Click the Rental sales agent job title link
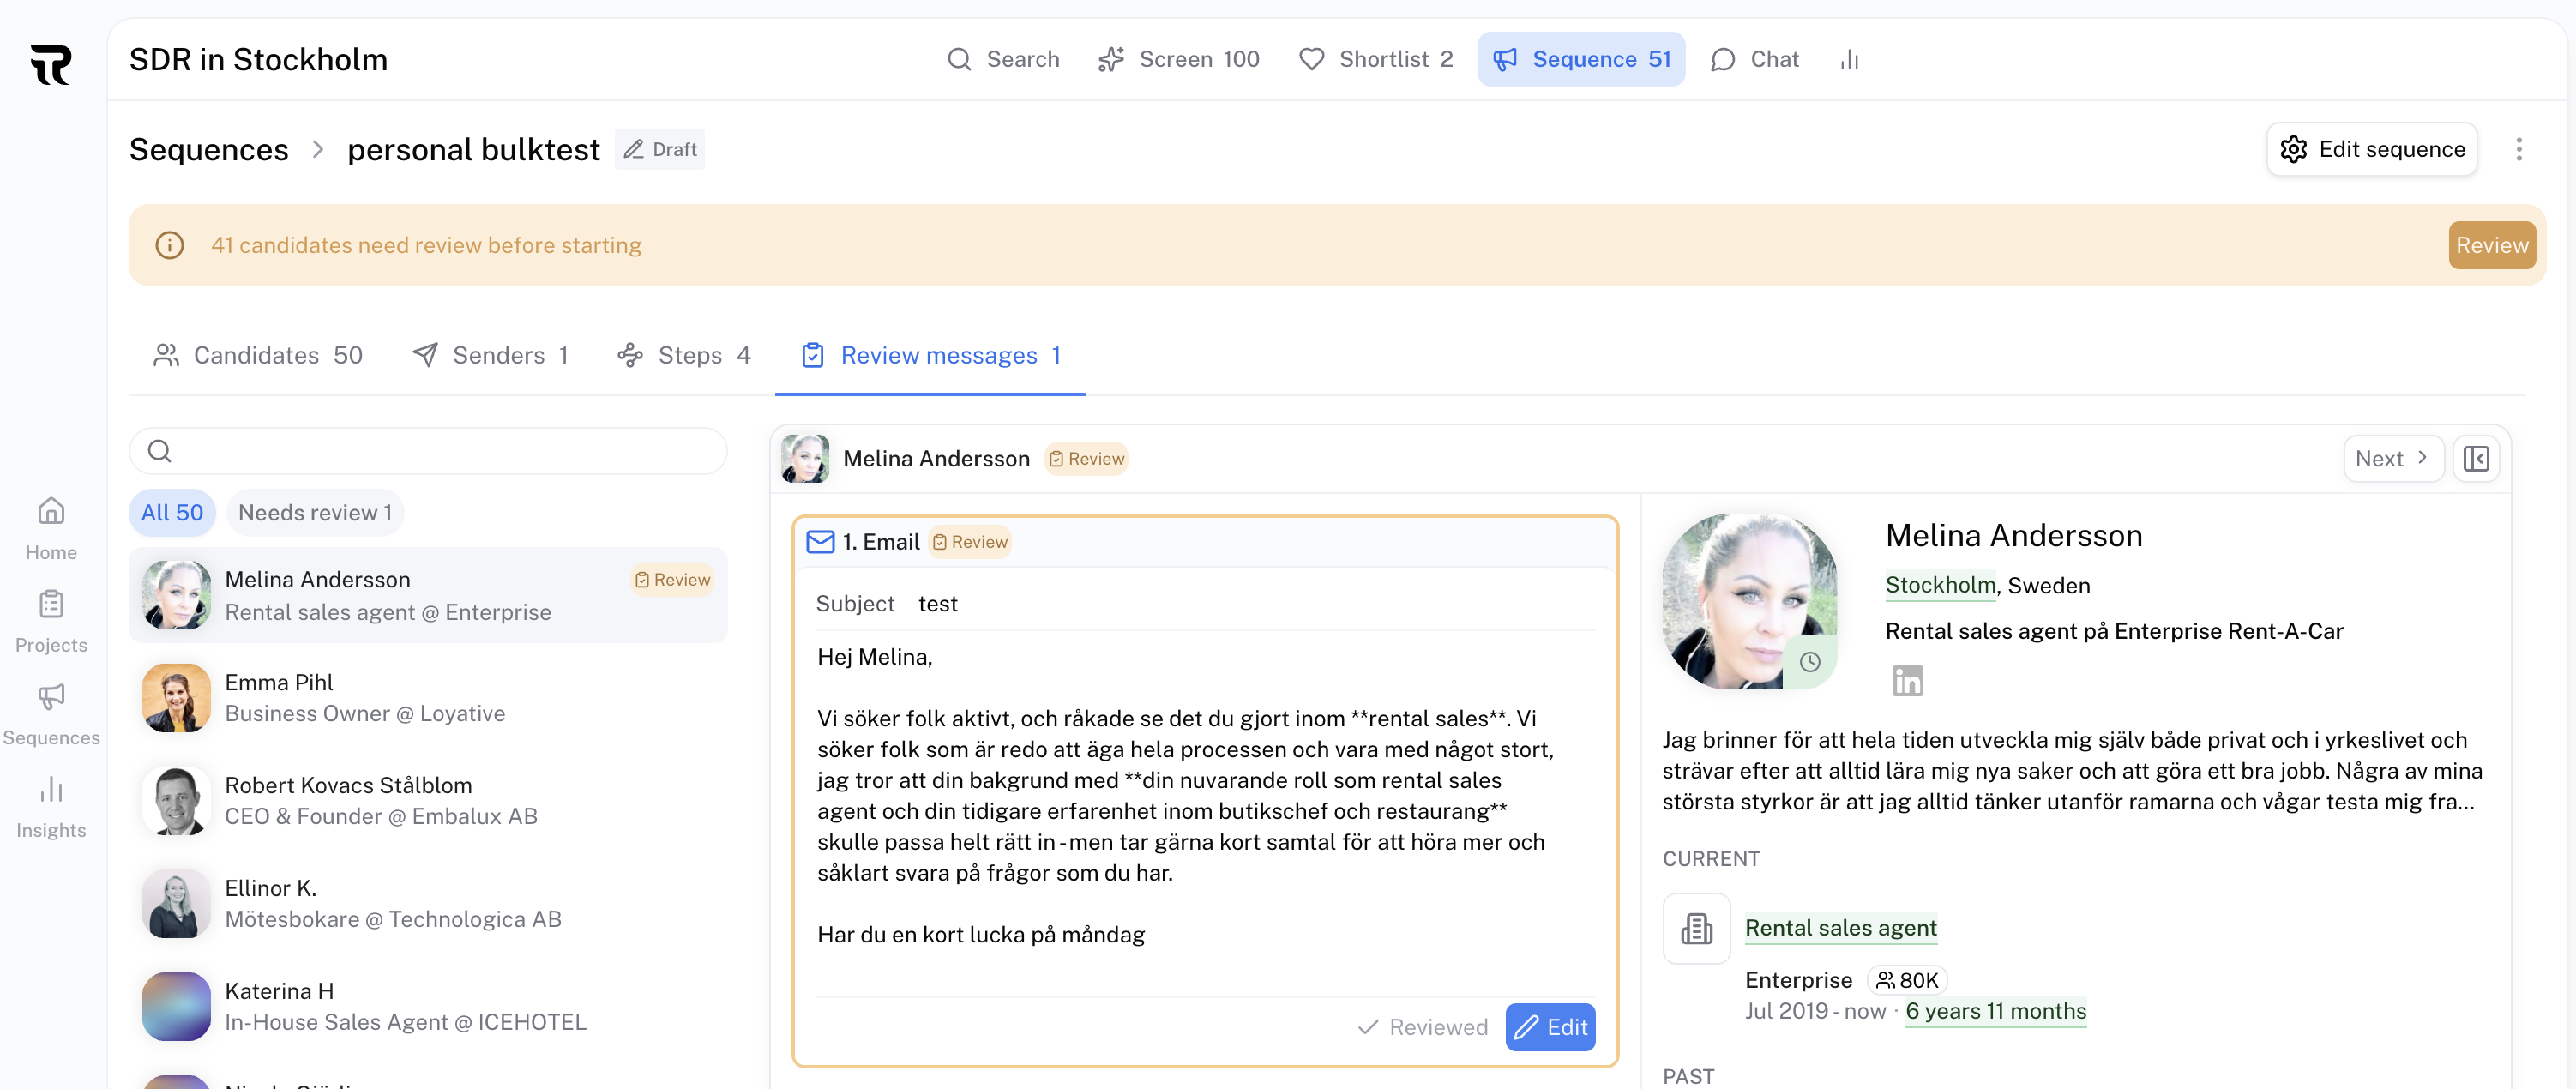The height and width of the screenshot is (1089, 2576). click(x=1841, y=928)
